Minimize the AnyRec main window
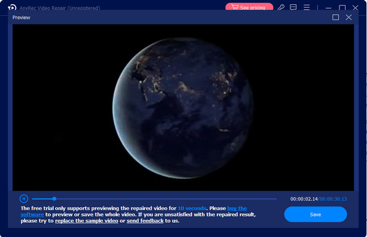367x237 pixels. tap(328, 8)
